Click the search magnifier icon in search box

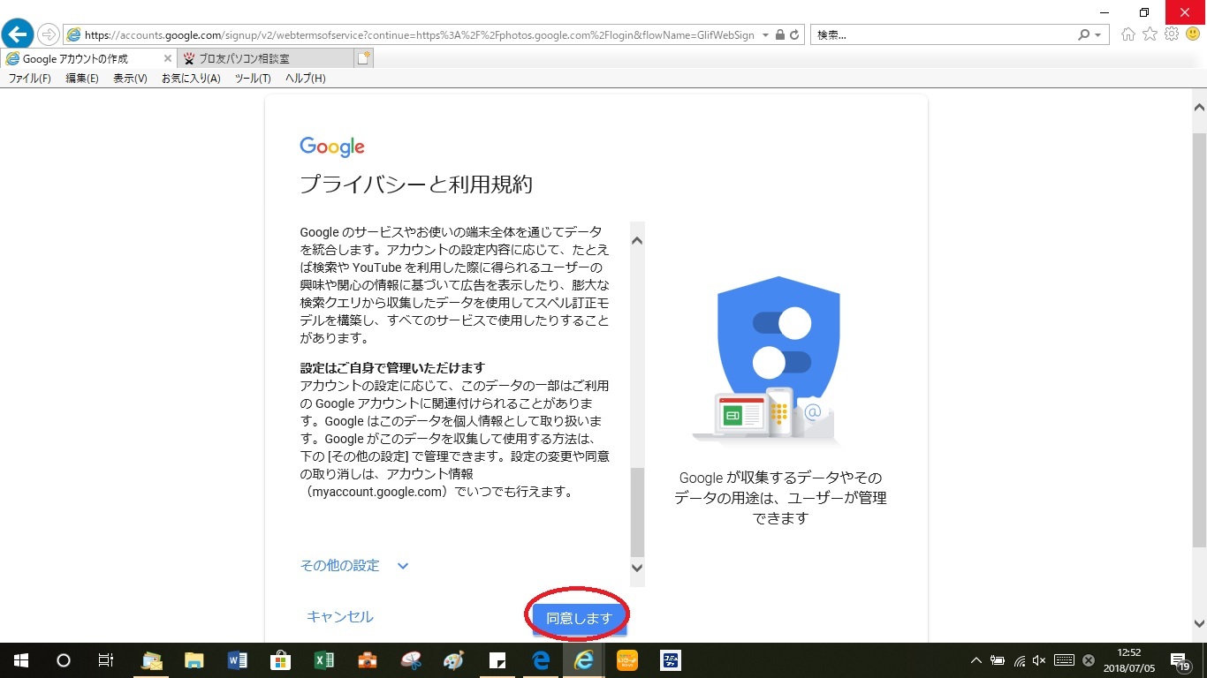pyautogui.click(x=1084, y=35)
